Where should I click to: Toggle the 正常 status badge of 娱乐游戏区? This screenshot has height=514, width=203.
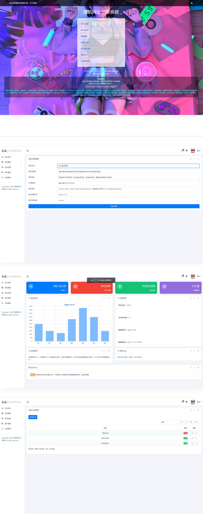[186, 443]
